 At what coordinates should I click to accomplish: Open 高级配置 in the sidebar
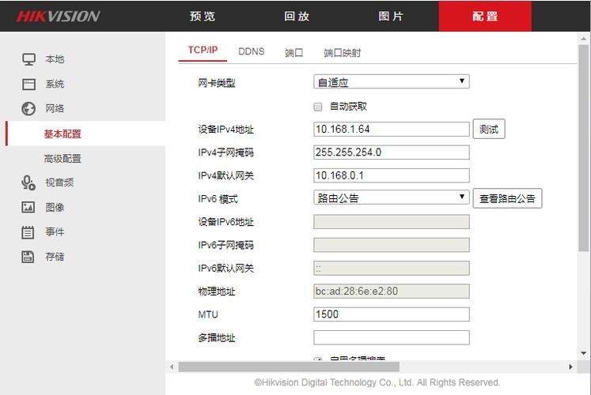coord(63,158)
